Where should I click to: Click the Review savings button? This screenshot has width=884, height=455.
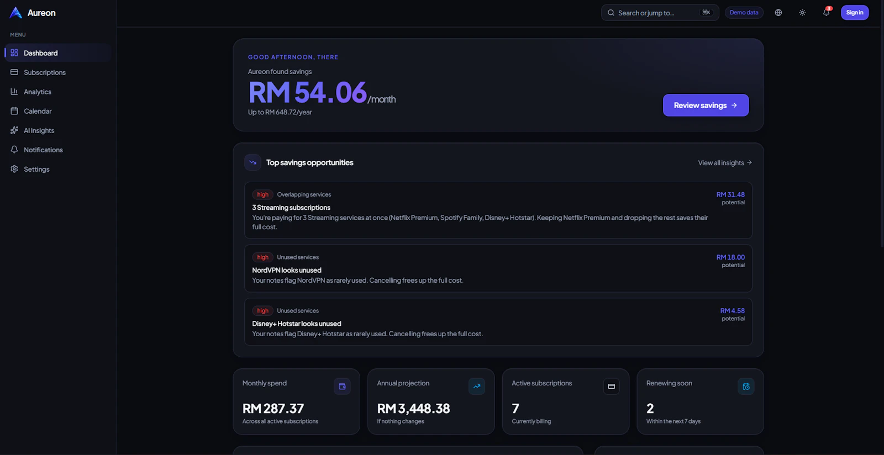click(706, 105)
